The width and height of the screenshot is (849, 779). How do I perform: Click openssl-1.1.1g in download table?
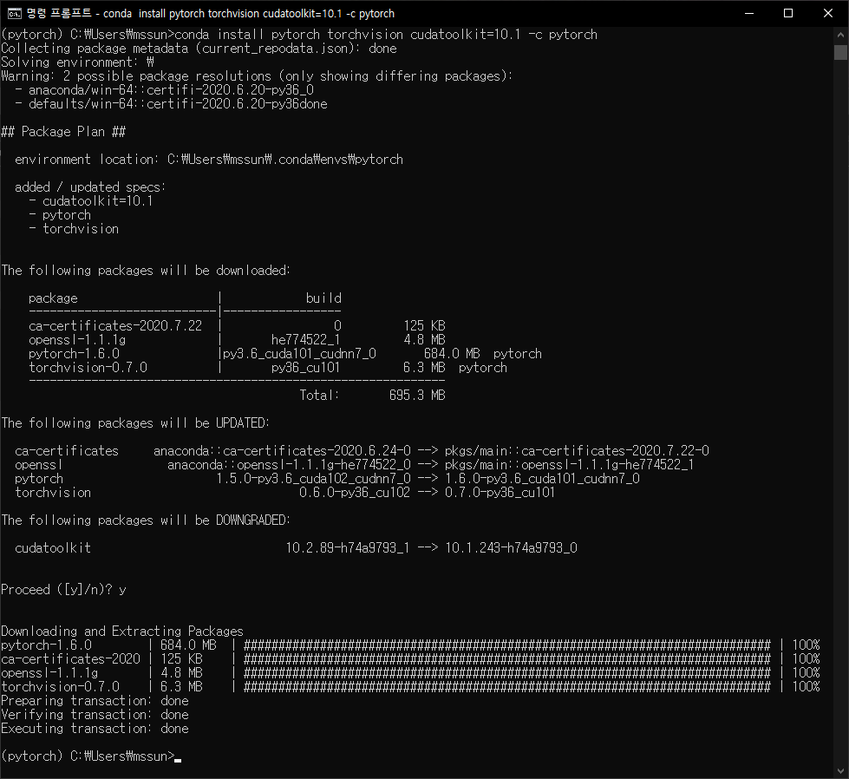[77, 340]
